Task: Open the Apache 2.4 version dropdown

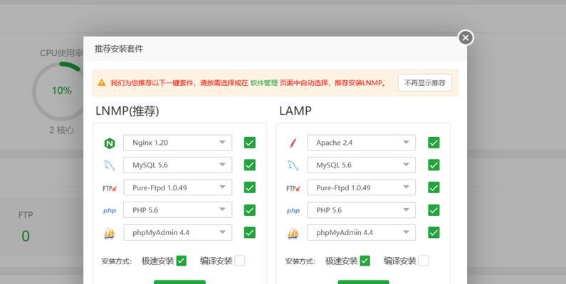Action: pyautogui.click(x=362, y=143)
